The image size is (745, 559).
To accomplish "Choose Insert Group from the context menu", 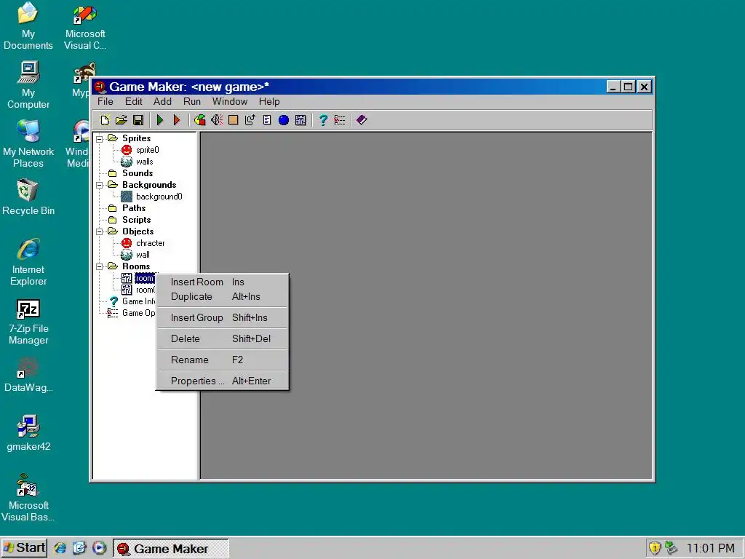I will point(223,317).
